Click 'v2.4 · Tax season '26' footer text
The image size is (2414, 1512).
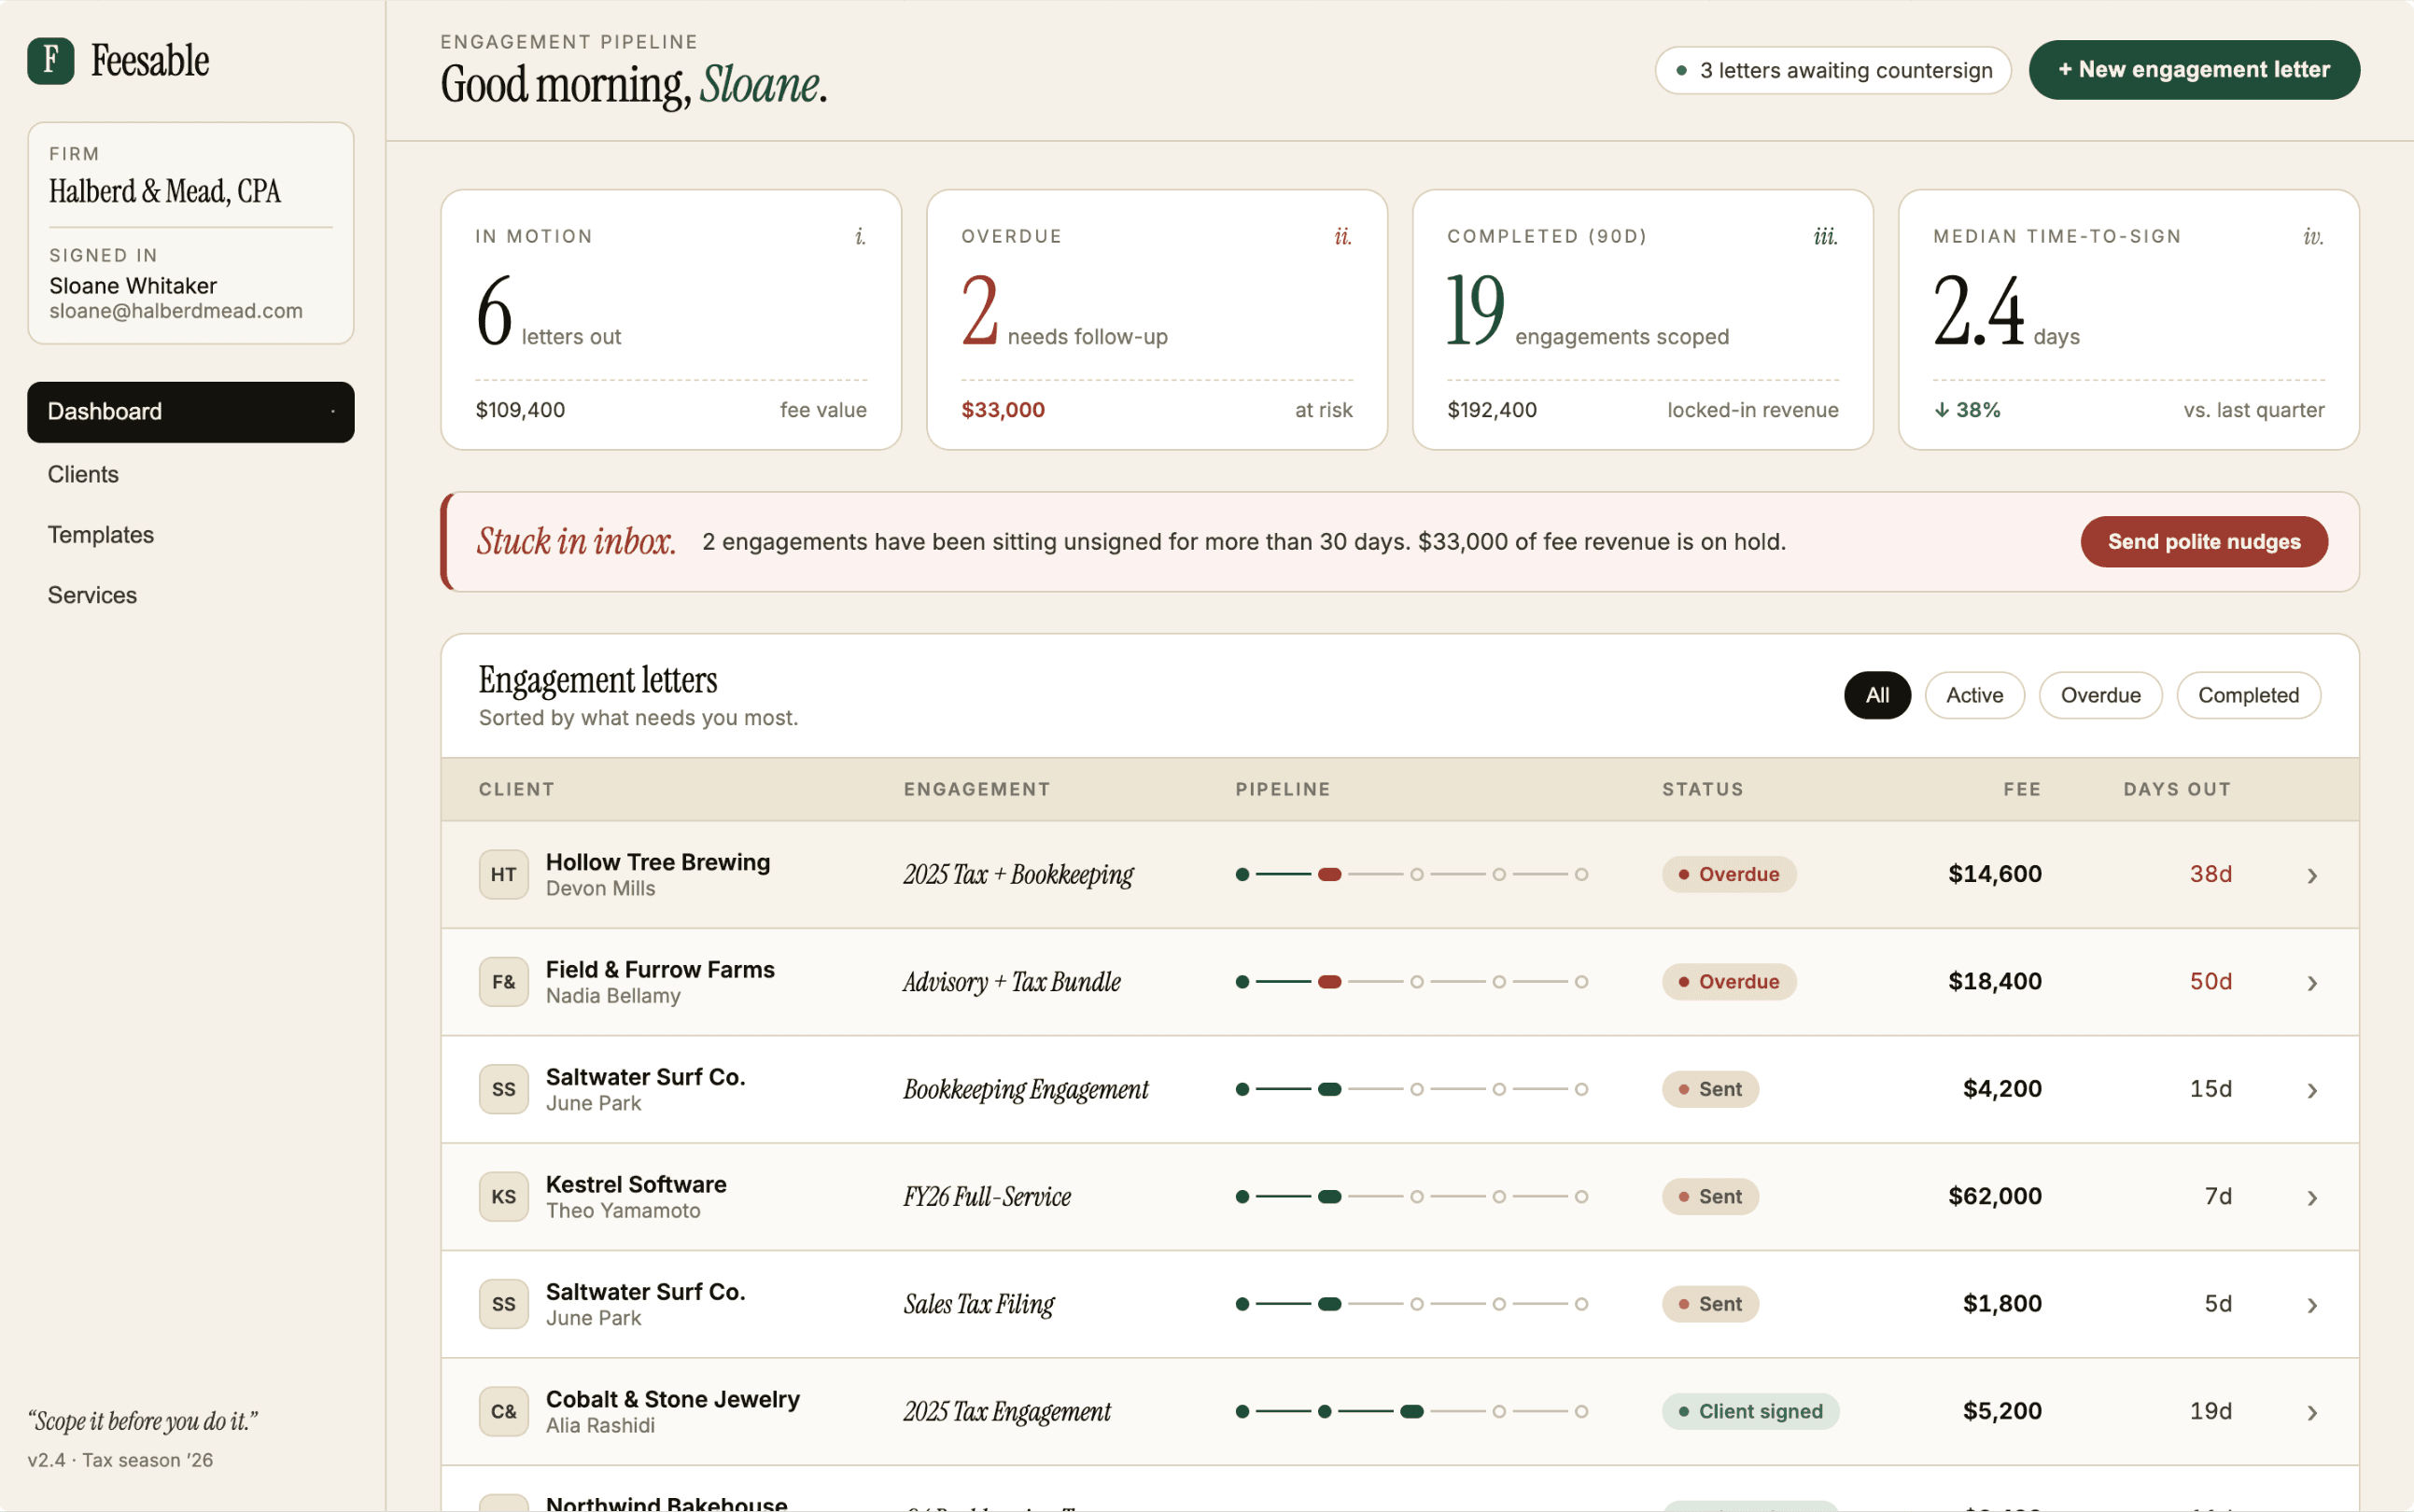coord(120,1460)
